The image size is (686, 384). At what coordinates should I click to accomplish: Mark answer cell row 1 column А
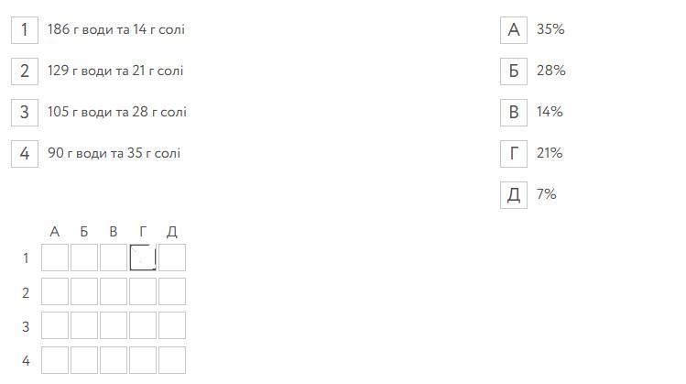click(x=55, y=258)
